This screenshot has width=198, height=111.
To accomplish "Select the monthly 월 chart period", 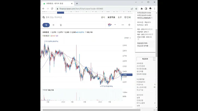I will (x=61, y=25).
